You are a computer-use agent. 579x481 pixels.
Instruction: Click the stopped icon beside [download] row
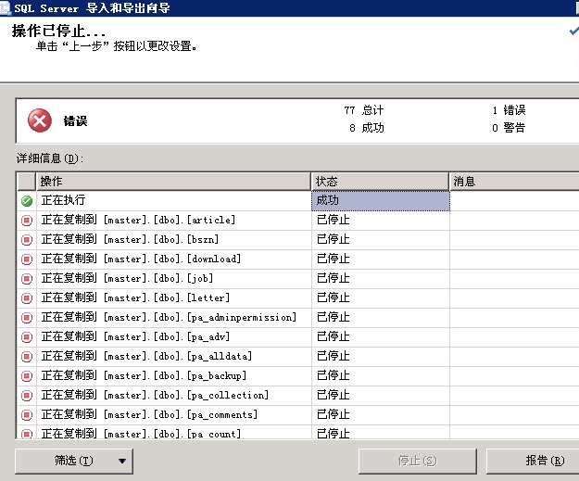pyautogui.click(x=27, y=259)
